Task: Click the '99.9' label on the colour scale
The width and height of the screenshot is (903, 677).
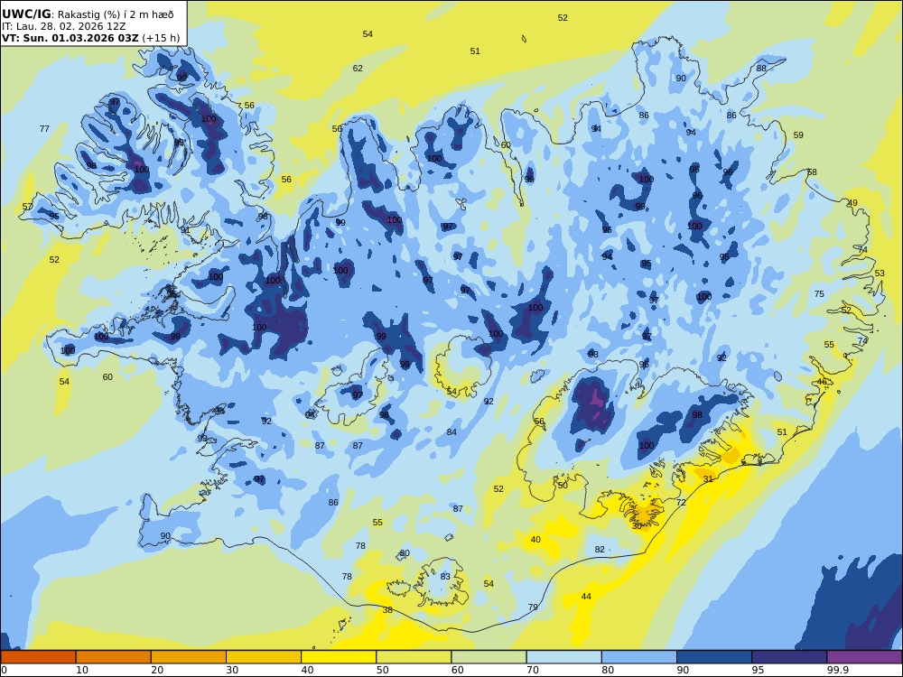Action: coord(837,670)
